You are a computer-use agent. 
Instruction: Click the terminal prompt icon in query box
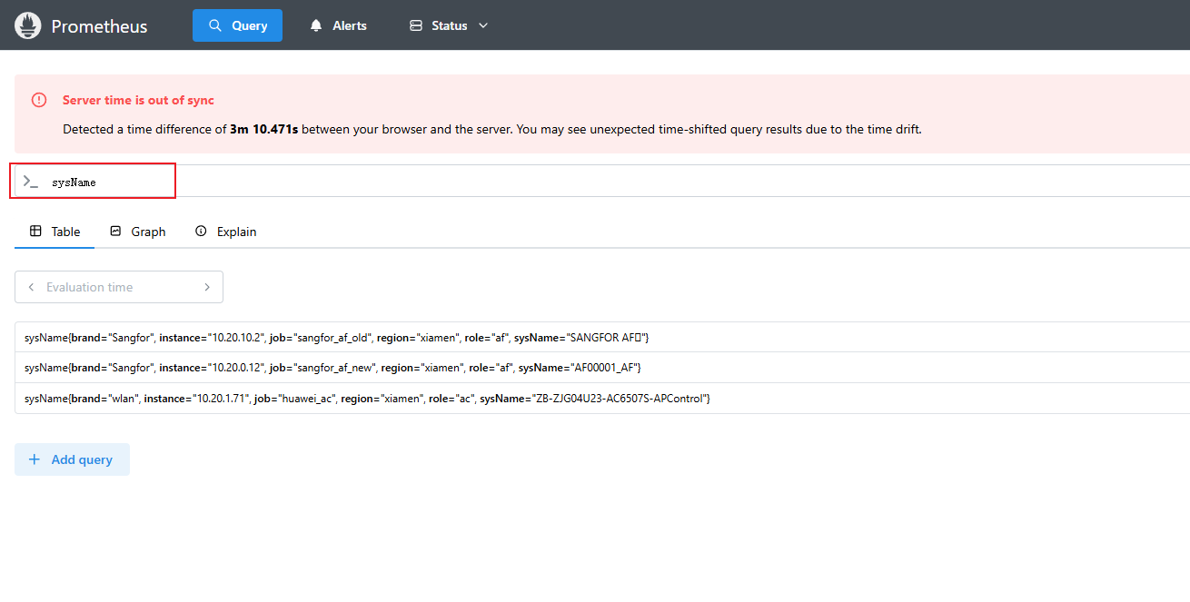pos(31,182)
